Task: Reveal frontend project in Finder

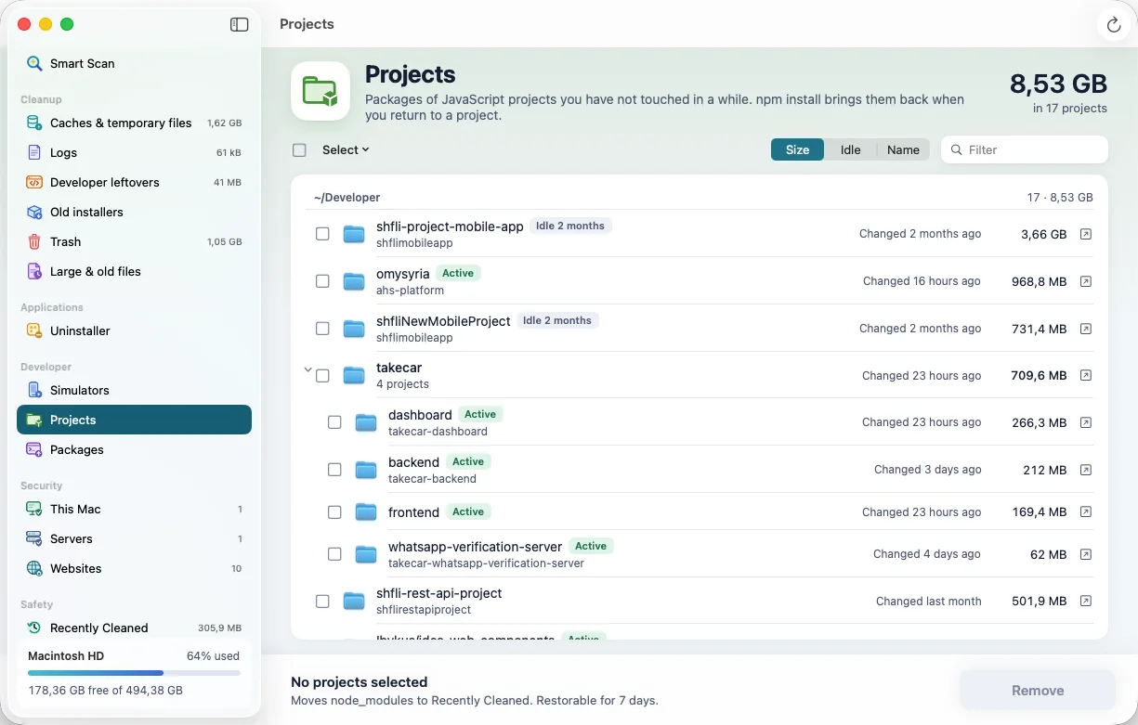Action: (x=1086, y=512)
